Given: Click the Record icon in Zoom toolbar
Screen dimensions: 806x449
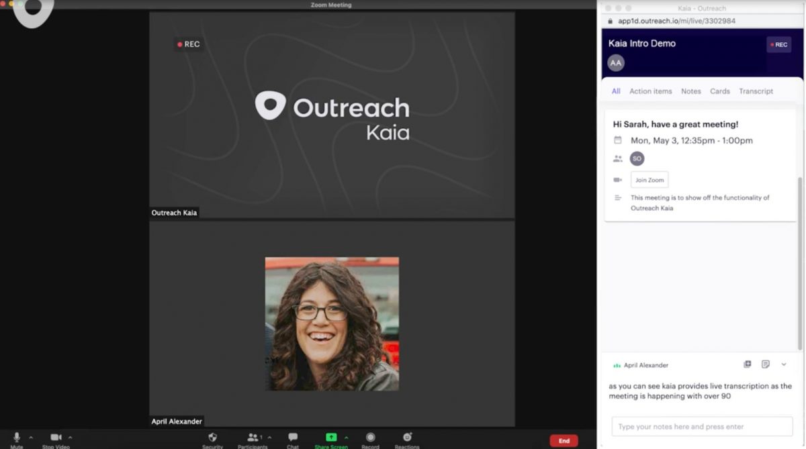Looking at the screenshot, I should [370, 437].
